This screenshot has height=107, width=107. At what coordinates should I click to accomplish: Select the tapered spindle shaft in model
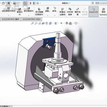click(x=58, y=48)
